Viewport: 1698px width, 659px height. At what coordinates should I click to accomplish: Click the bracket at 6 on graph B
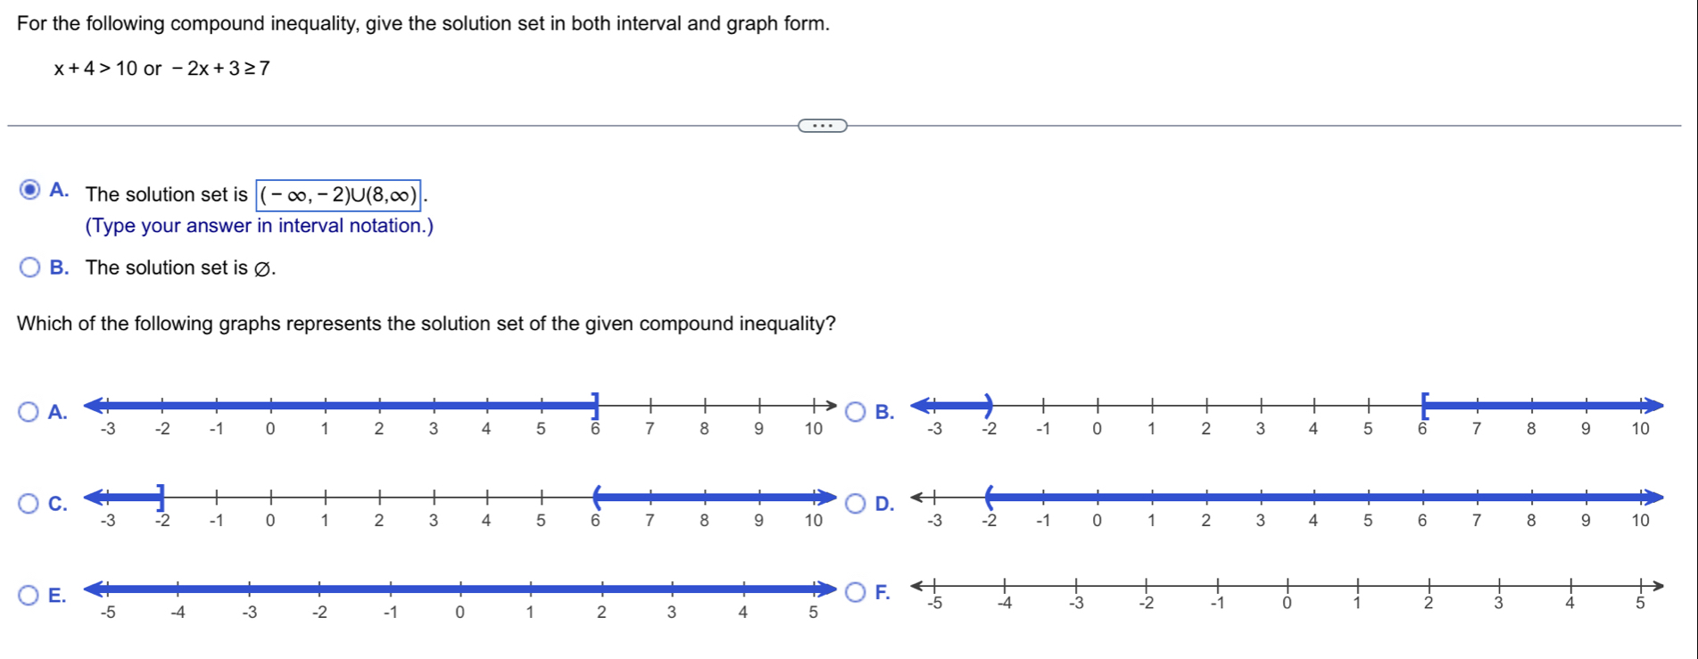coord(1424,406)
